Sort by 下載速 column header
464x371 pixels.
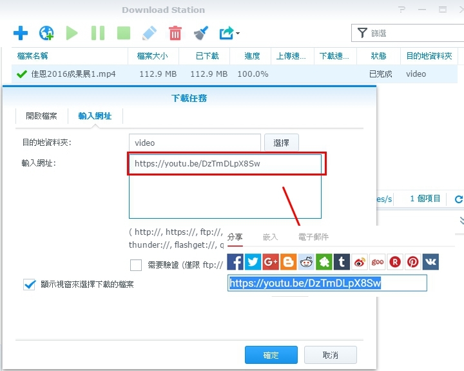[334, 55]
